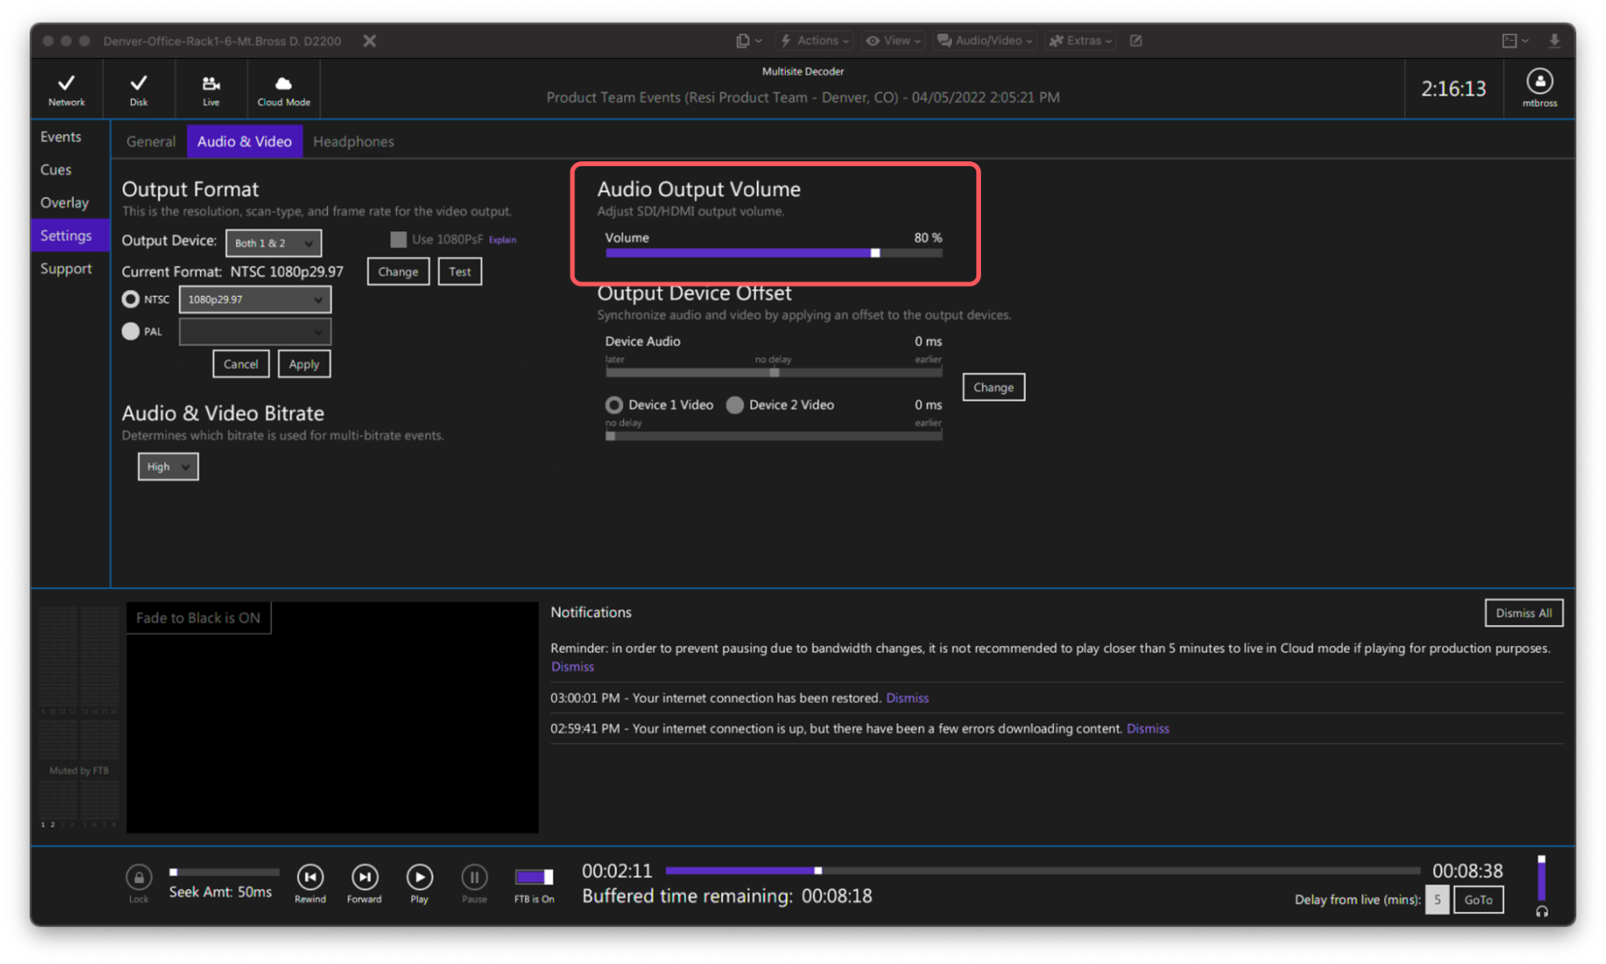The image size is (1606, 964).
Task: Click the video preview thumbnail
Action: (x=332, y=717)
